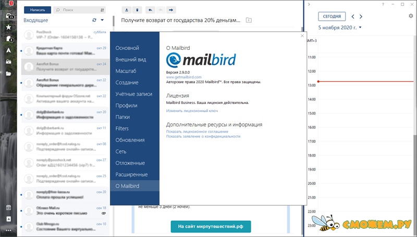Click Показать лицензионное соглашение link
417x237 pixels.
coord(197,131)
